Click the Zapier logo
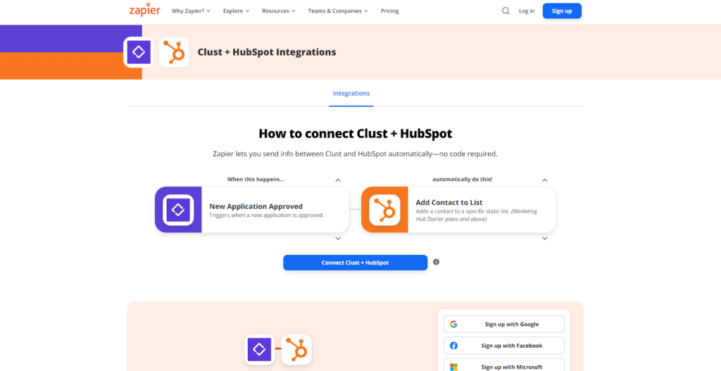Screen dimensions: 721x371 click(145, 10)
